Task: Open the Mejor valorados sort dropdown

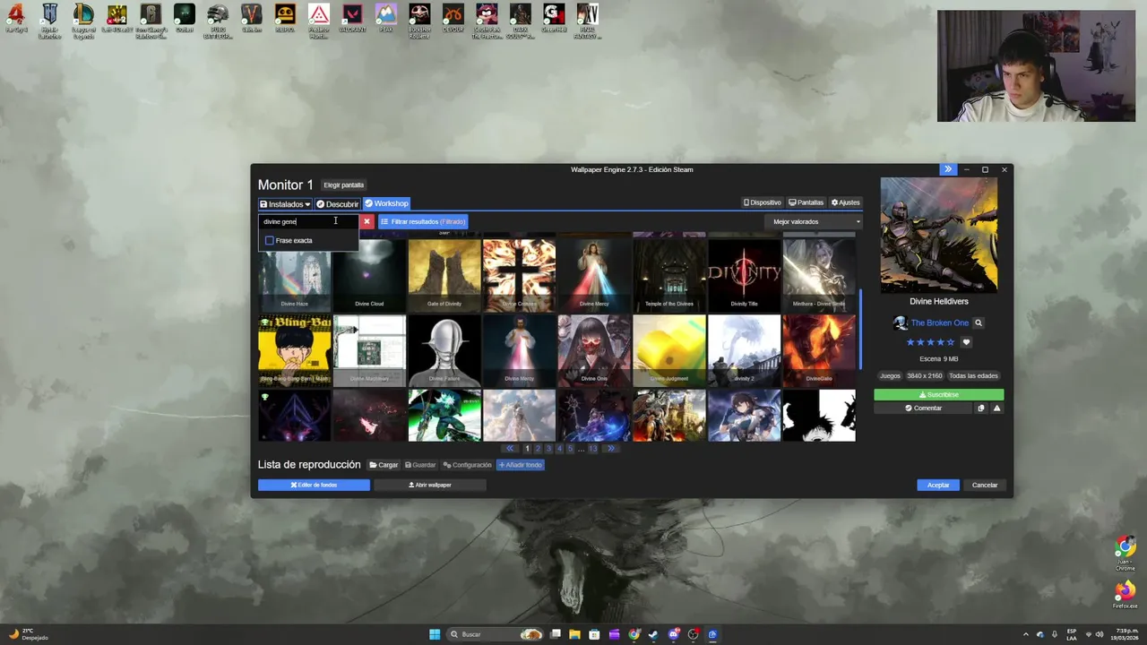Action: pyautogui.click(x=816, y=222)
